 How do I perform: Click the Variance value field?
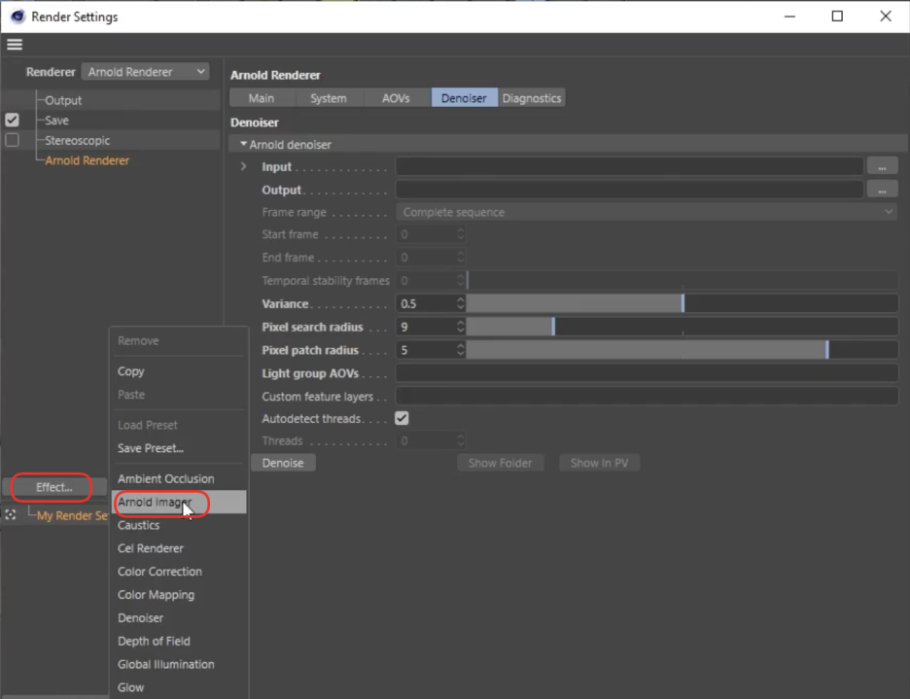(426, 303)
